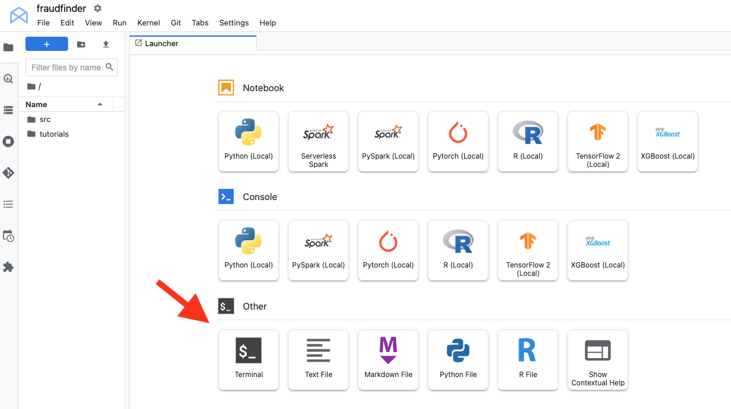Open Running Terminals and Kernels panel
The height and width of the screenshot is (409, 731).
pos(8,141)
